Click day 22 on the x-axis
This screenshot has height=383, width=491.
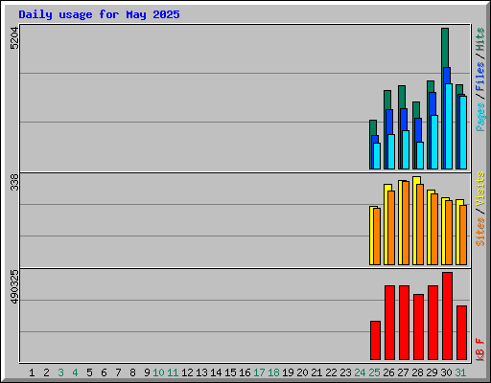click(331, 372)
